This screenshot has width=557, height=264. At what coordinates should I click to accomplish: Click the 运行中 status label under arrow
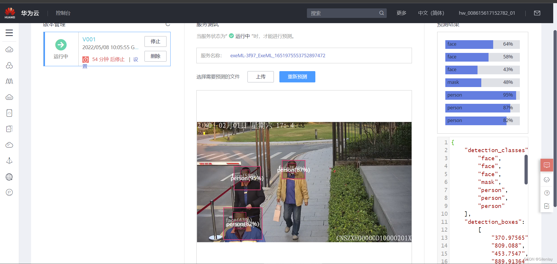[61, 56]
